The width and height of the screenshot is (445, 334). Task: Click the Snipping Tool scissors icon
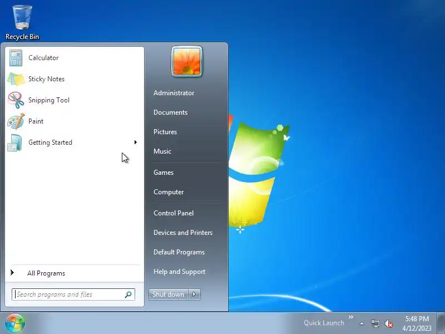(x=16, y=100)
